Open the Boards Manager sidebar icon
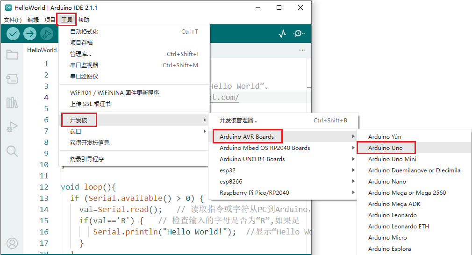 pyautogui.click(x=12, y=79)
